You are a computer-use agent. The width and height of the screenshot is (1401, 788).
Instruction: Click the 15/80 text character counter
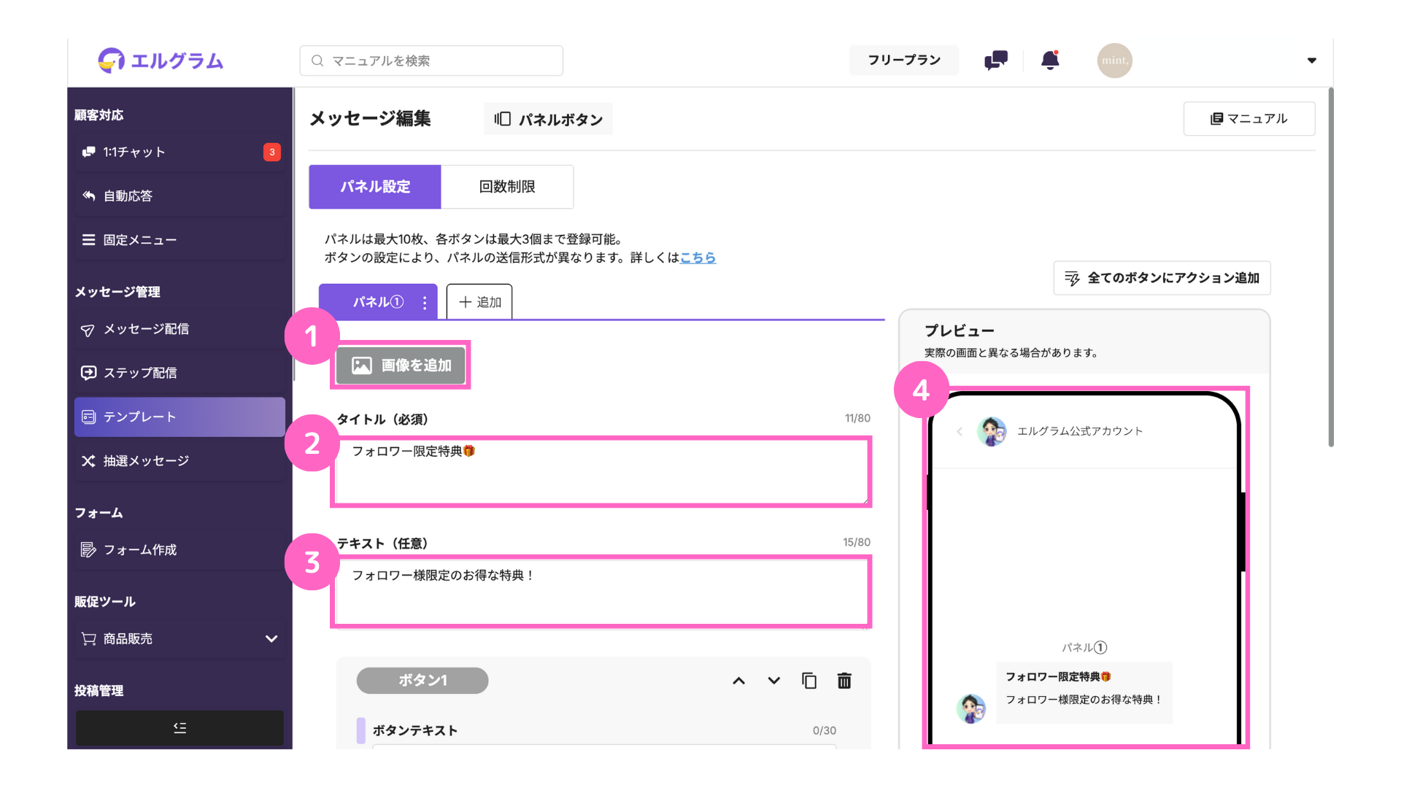857,542
